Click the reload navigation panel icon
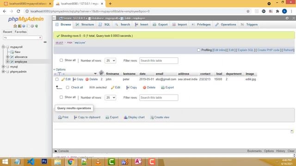The height and width of the screenshot is (166, 296). (37, 26)
